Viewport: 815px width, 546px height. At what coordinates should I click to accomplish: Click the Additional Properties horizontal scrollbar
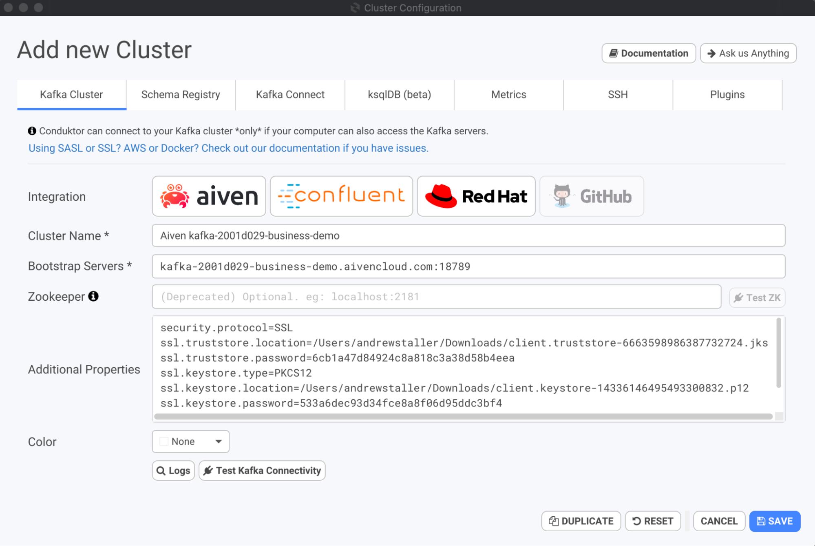tap(463, 416)
